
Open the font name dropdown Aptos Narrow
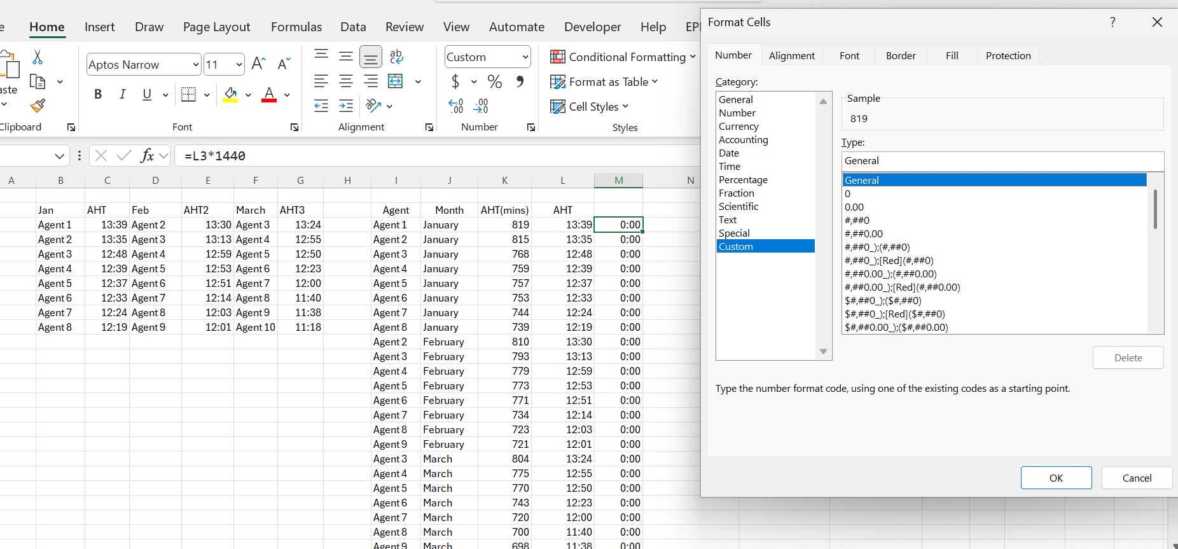[195, 64]
